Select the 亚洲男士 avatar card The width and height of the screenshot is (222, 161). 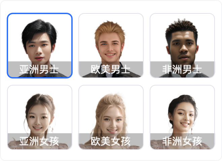40,46
